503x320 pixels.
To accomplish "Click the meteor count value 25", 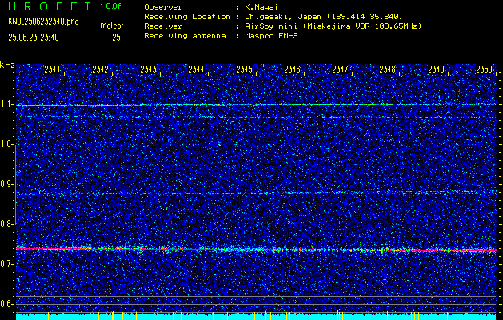I will [x=116, y=38].
